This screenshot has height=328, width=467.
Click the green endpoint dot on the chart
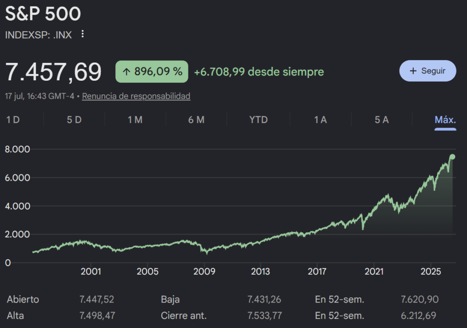(452, 157)
